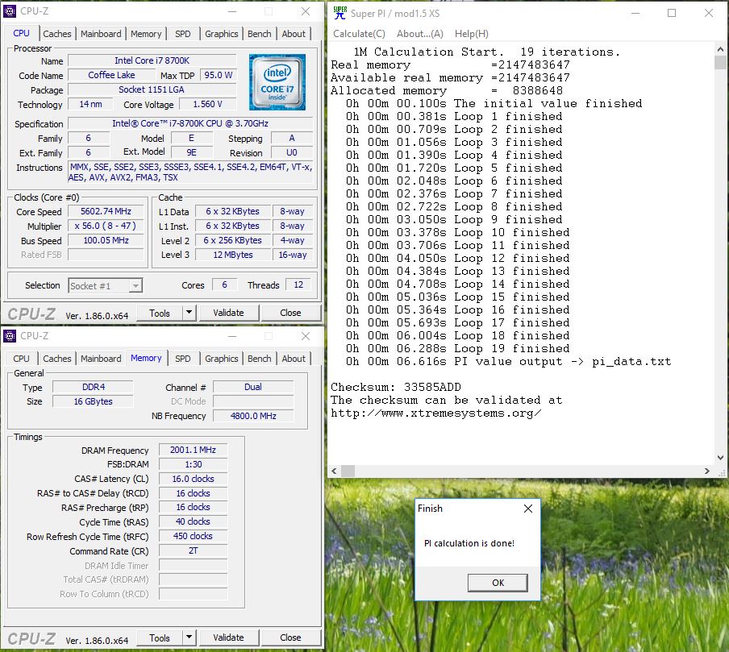Viewport: 729px width, 652px height.
Task: Click the http://www.xtremesystems.org/ text in Super PI
Action: pos(435,413)
